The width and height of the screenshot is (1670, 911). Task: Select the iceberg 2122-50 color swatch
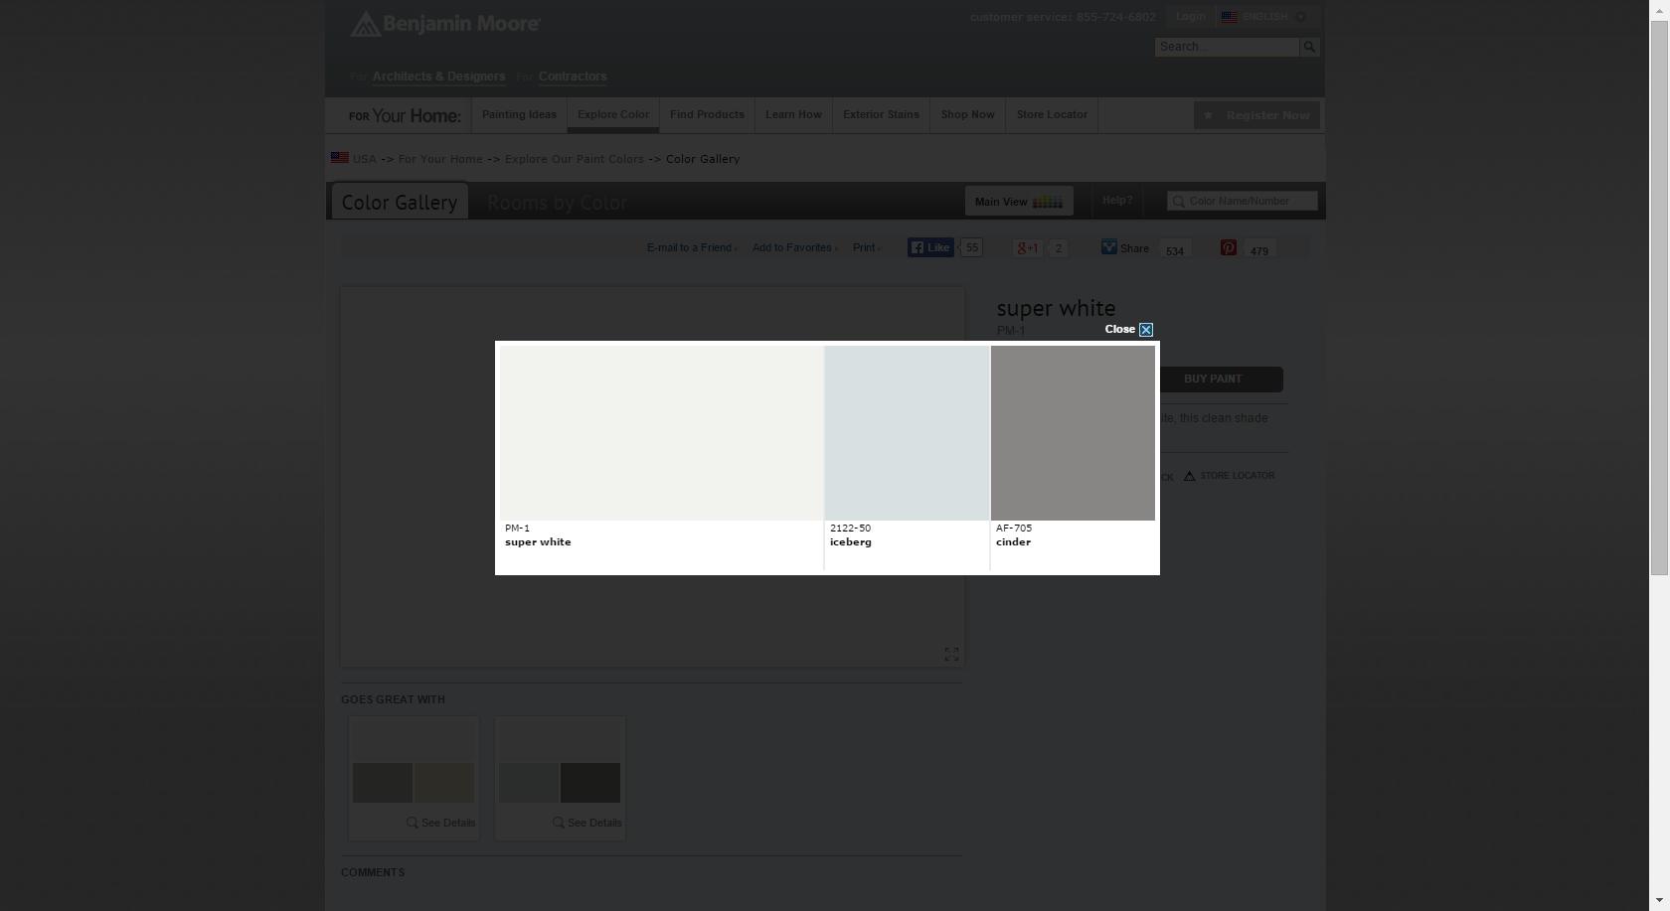point(907,433)
